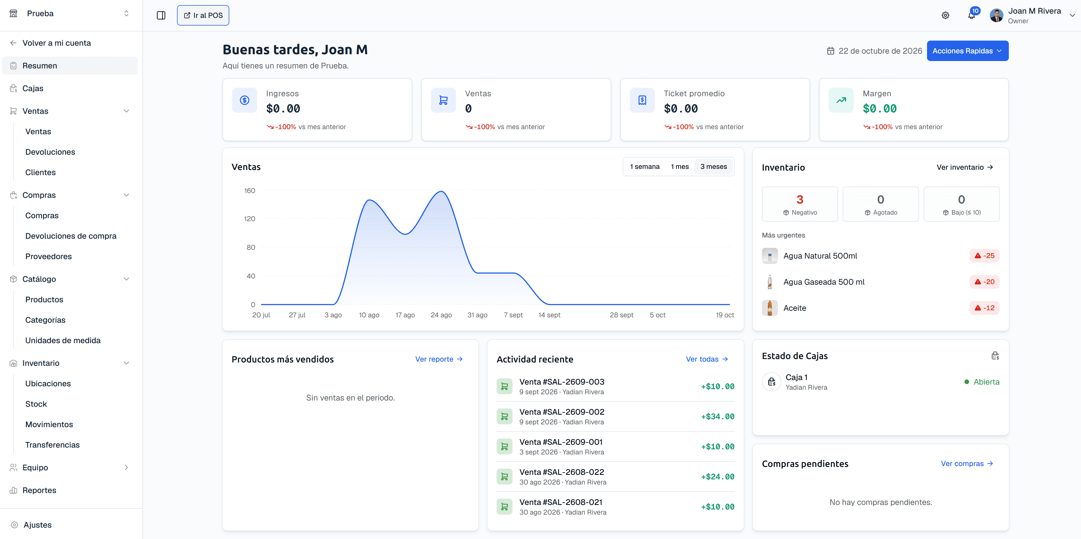Open the settings gear icon in header
This screenshot has height=539, width=1081.
[x=945, y=16]
